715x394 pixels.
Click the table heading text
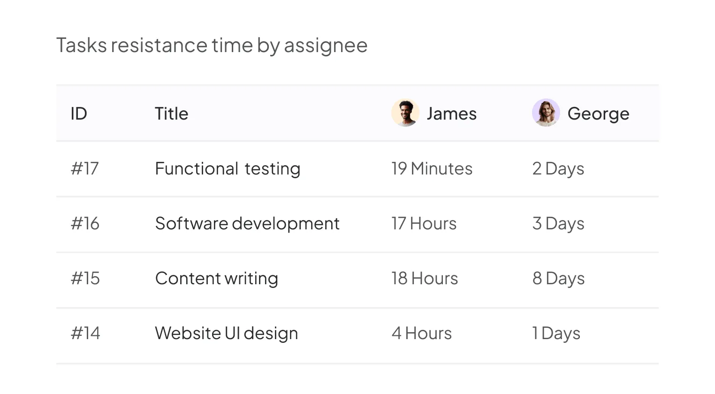point(212,45)
